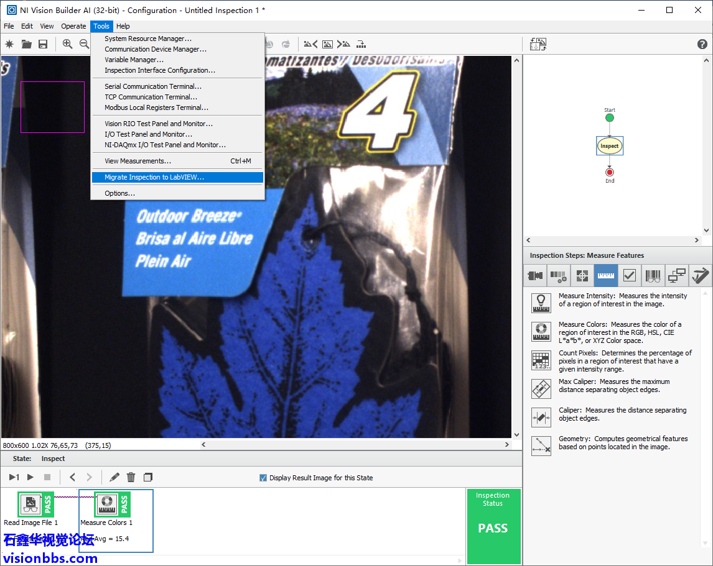Click the current image toolbar icon
Image resolution: width=713 pixels, height=566 pixels.
pos(327,44)
